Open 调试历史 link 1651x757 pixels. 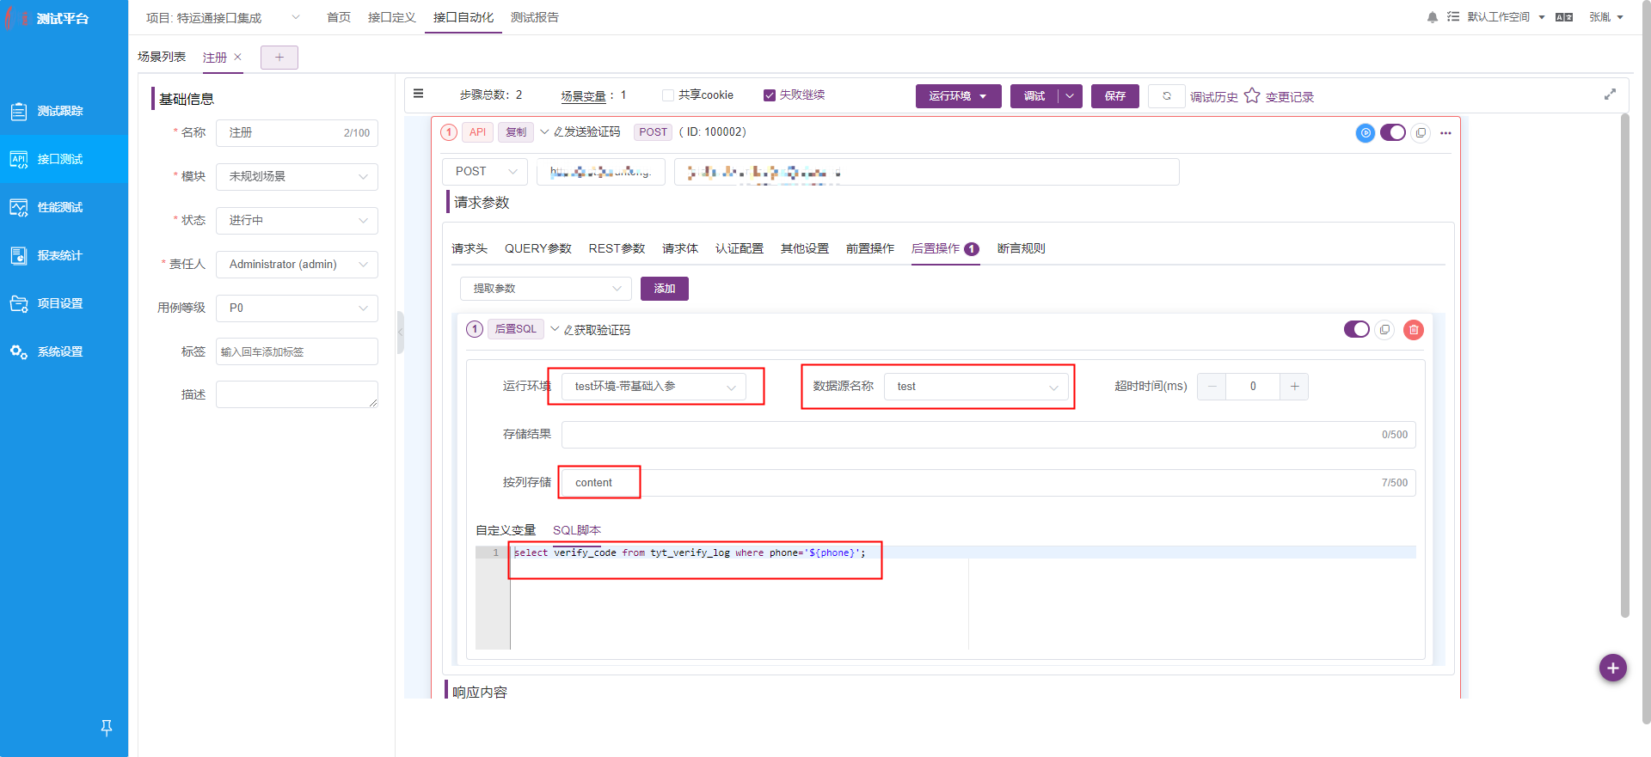(x=1214, y=97)
